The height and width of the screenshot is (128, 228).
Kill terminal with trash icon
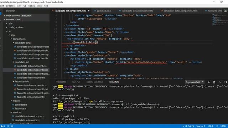(x=214, y=82)
